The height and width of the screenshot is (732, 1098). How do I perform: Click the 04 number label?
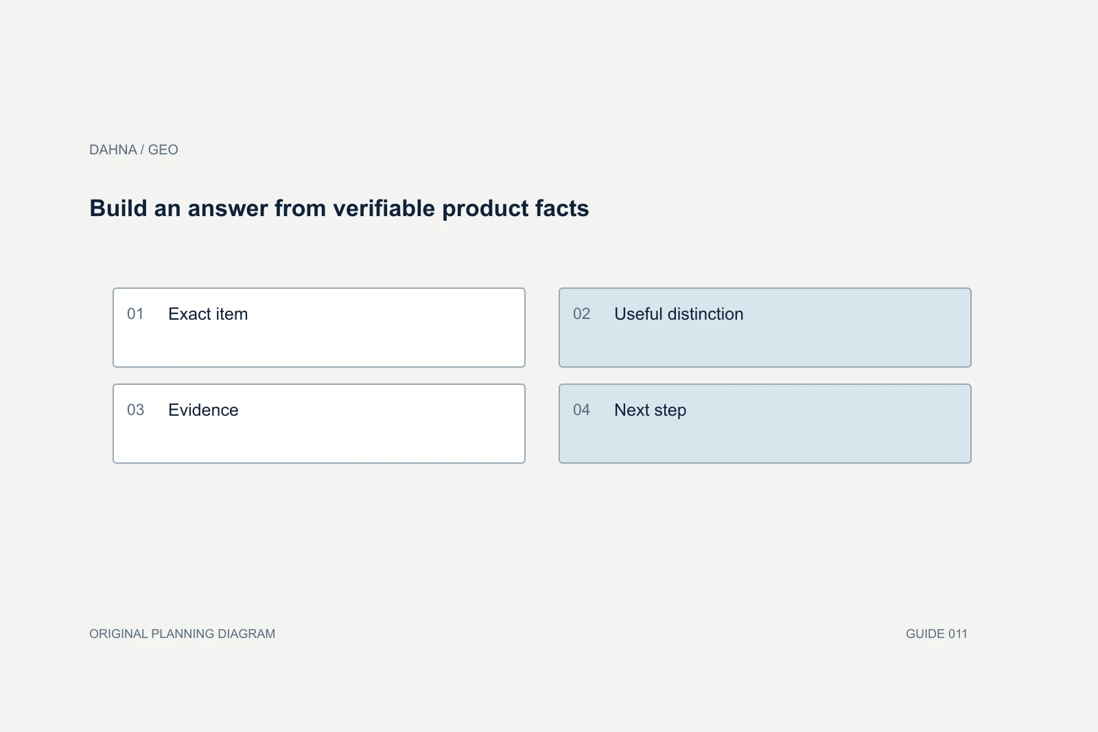pyautogui.click(x=581, y=410)
